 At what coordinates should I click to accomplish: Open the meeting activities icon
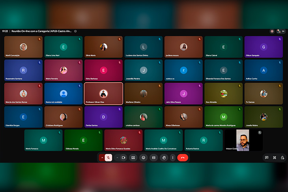point(275,158)
